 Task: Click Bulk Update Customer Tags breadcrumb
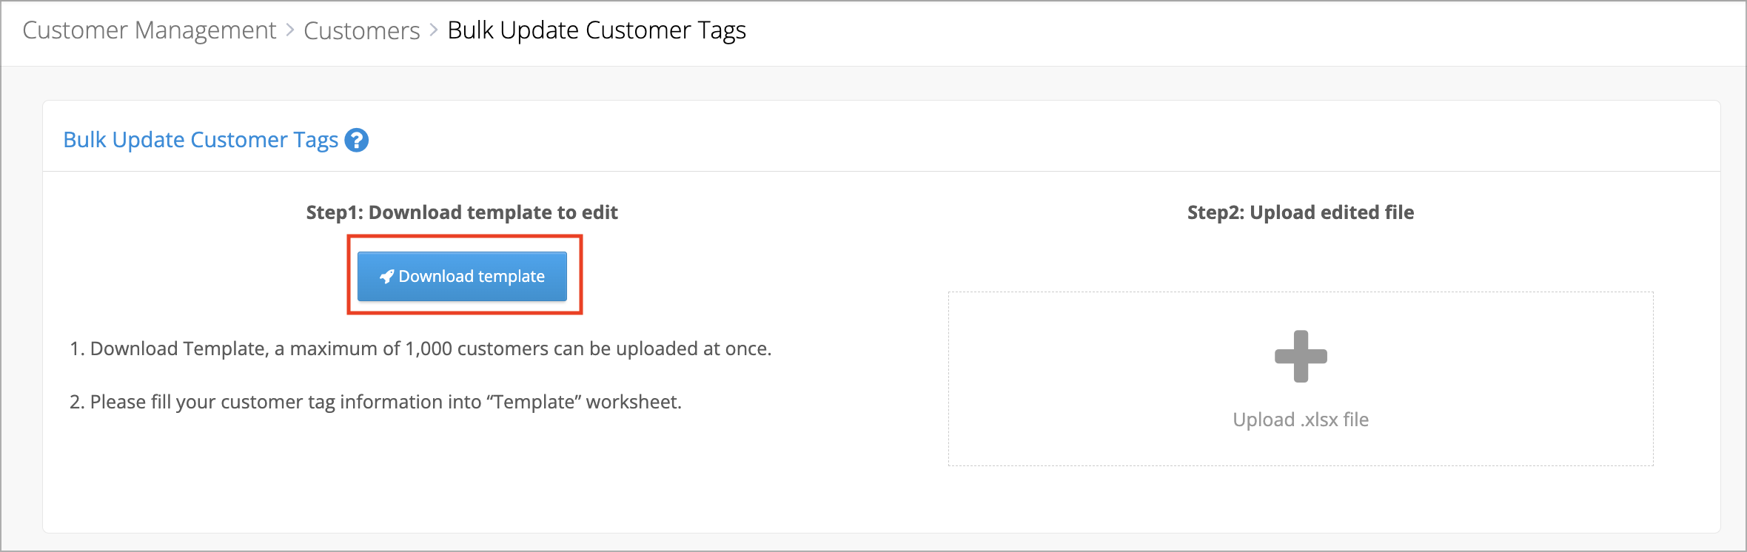point(597,30)
